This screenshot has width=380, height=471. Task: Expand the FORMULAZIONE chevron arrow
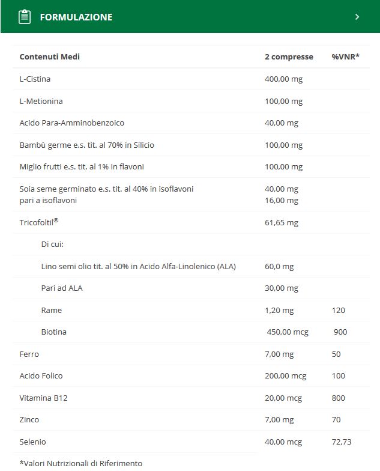click(x=357, y=17)
